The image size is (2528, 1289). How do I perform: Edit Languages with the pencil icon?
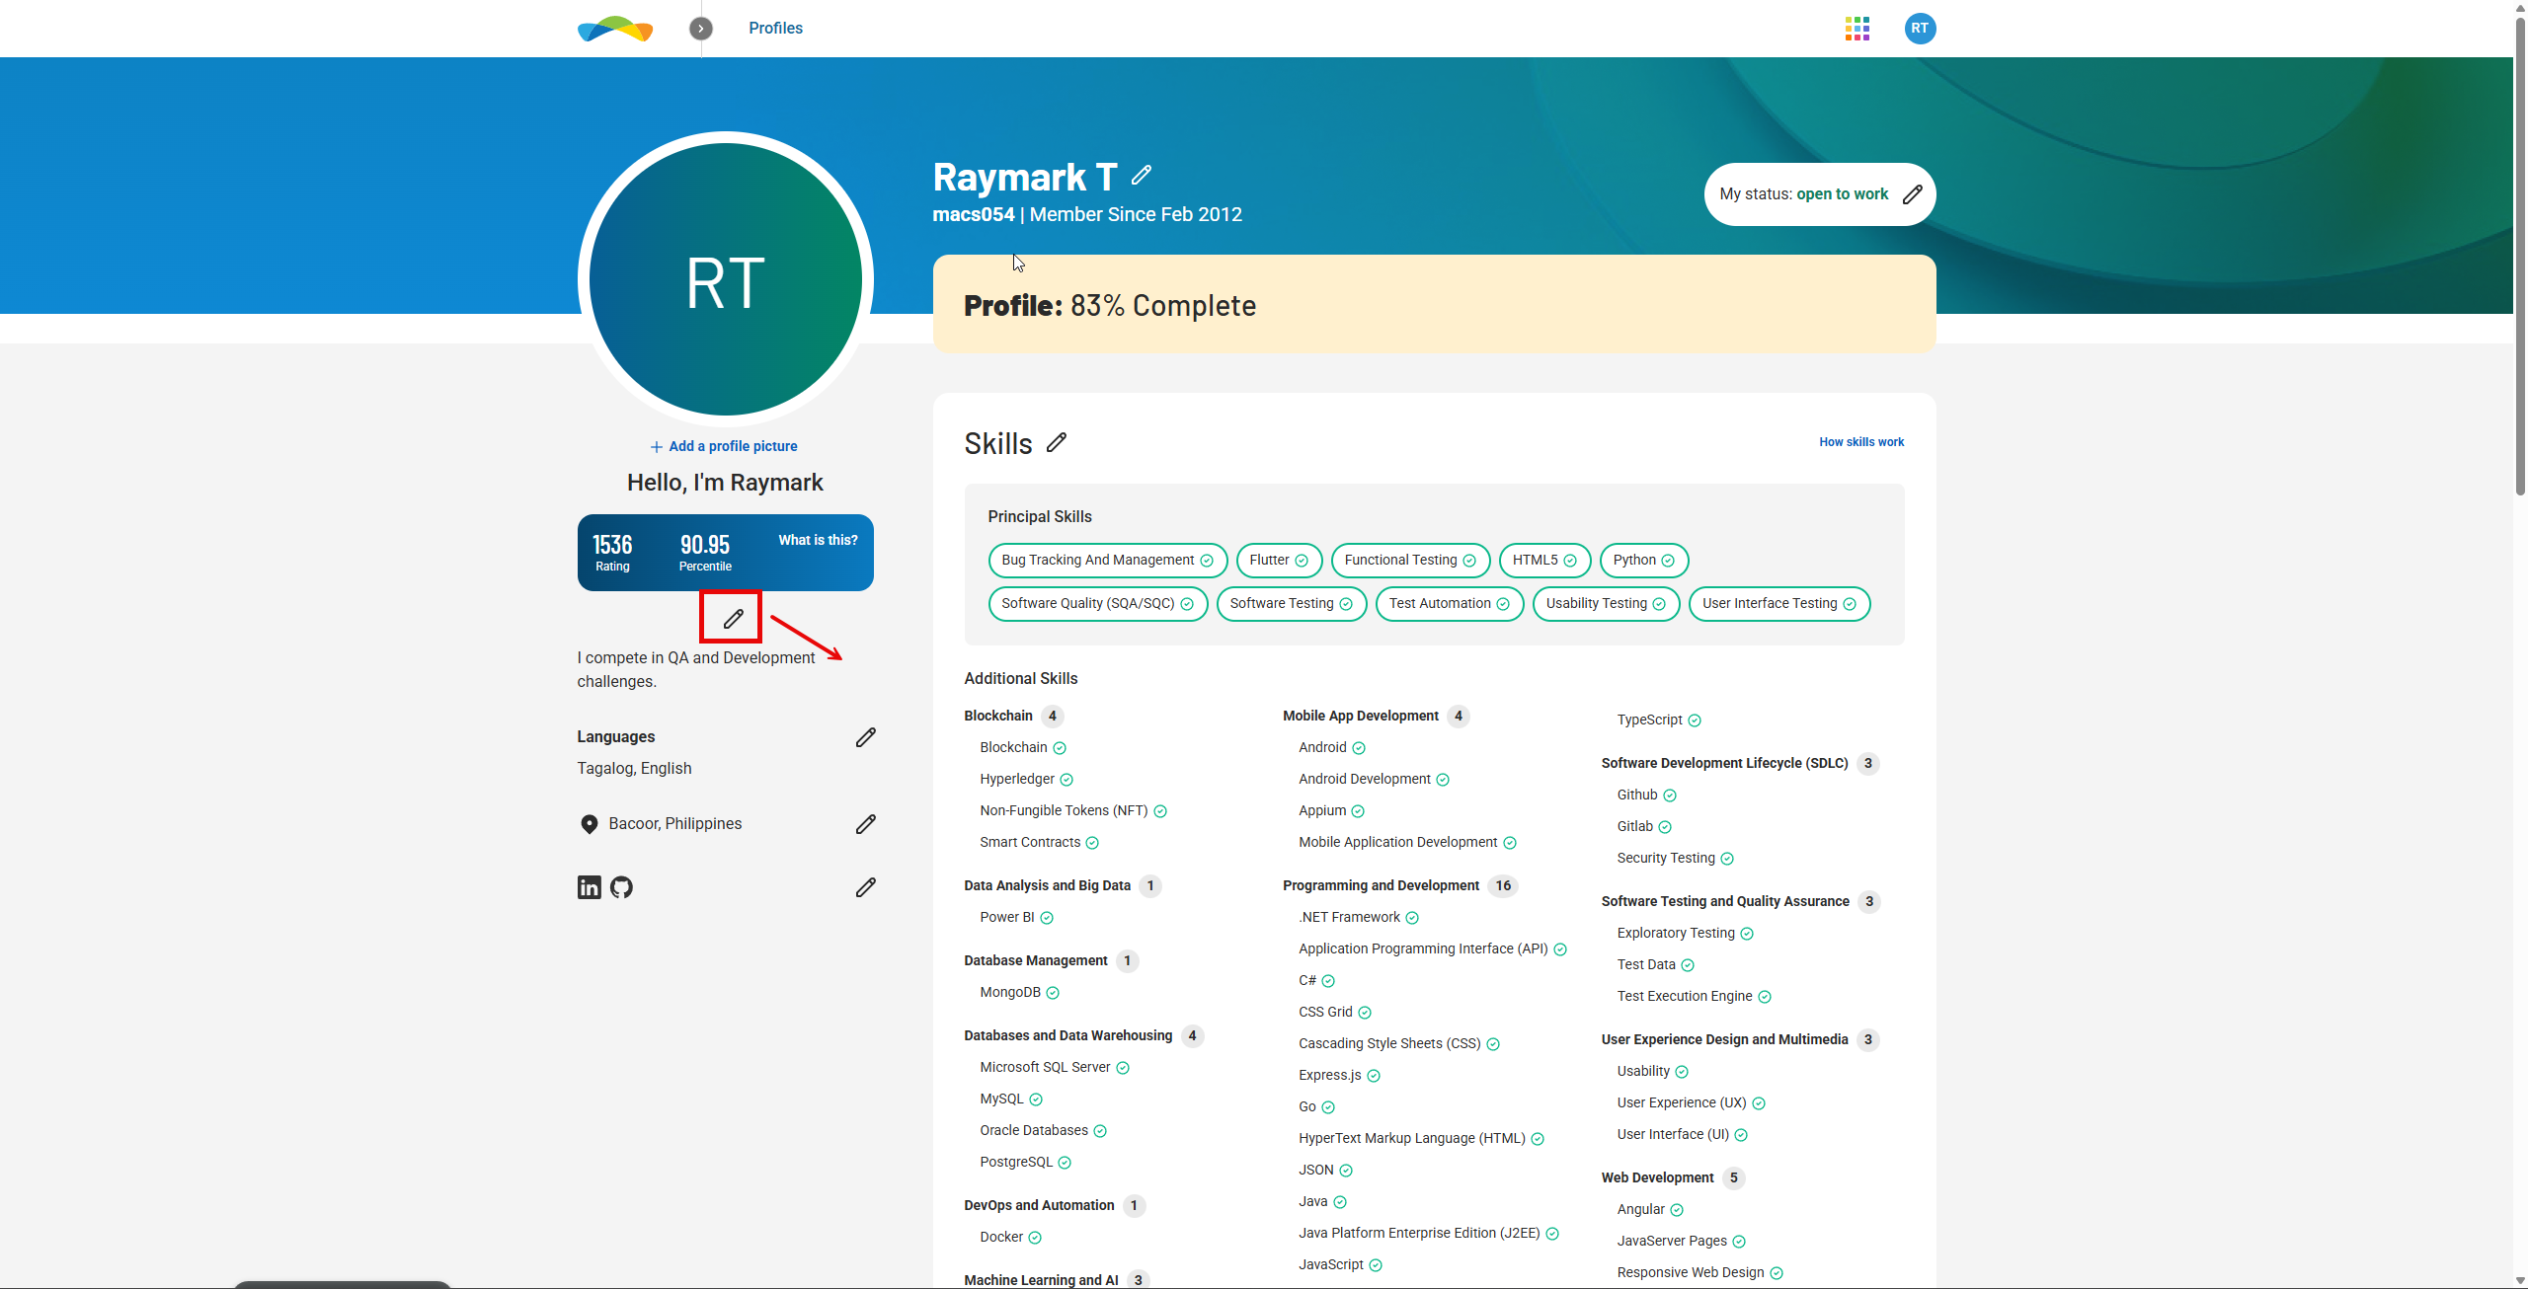865,737
